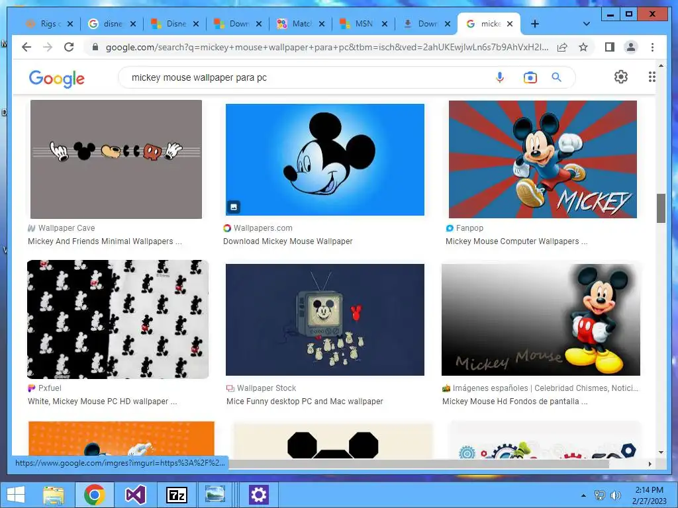Image resolution: width=678 pixels, height=508 pixels.
Task: Start voice search with the microphone icon
Action: (x=500, y=77)
